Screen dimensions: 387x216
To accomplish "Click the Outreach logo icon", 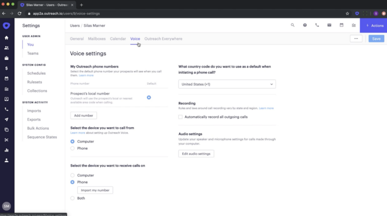I will click(x=6, y=26).
